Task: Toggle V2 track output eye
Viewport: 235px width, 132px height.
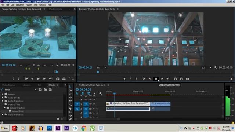Action: click(x=94, y=99)
